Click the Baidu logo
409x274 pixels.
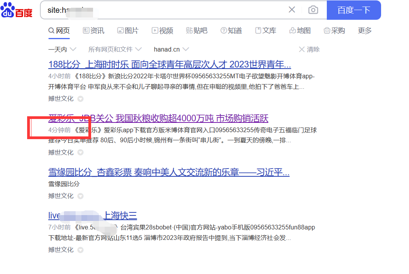[x=16, y=10]
